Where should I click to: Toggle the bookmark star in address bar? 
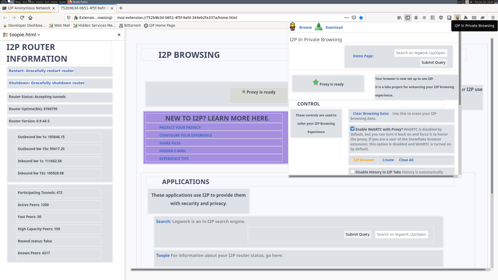[x=361, y=18]
